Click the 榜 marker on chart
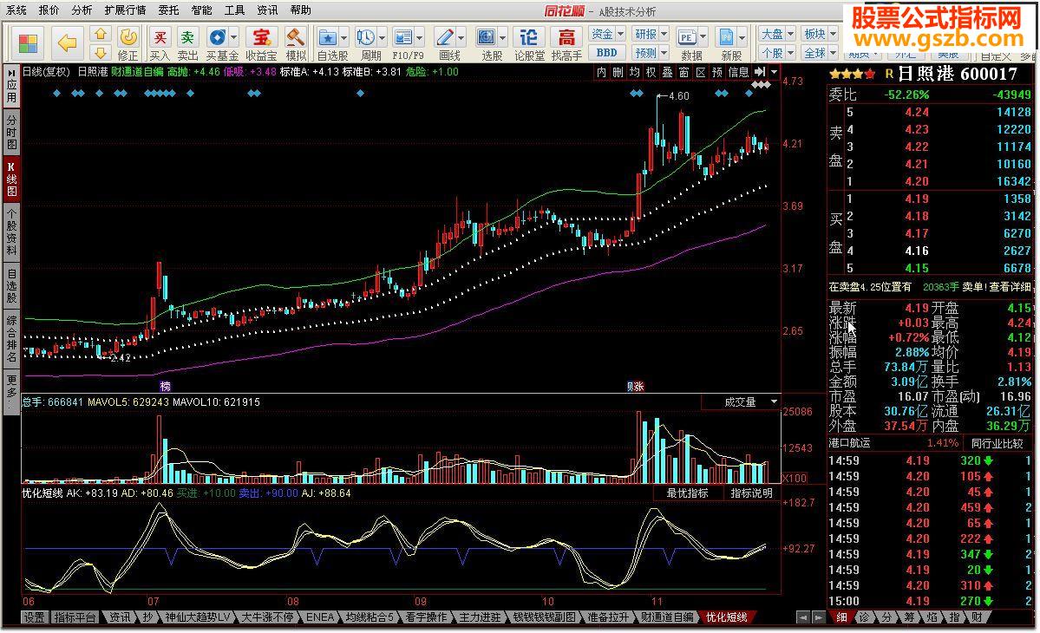 point(165,386)
